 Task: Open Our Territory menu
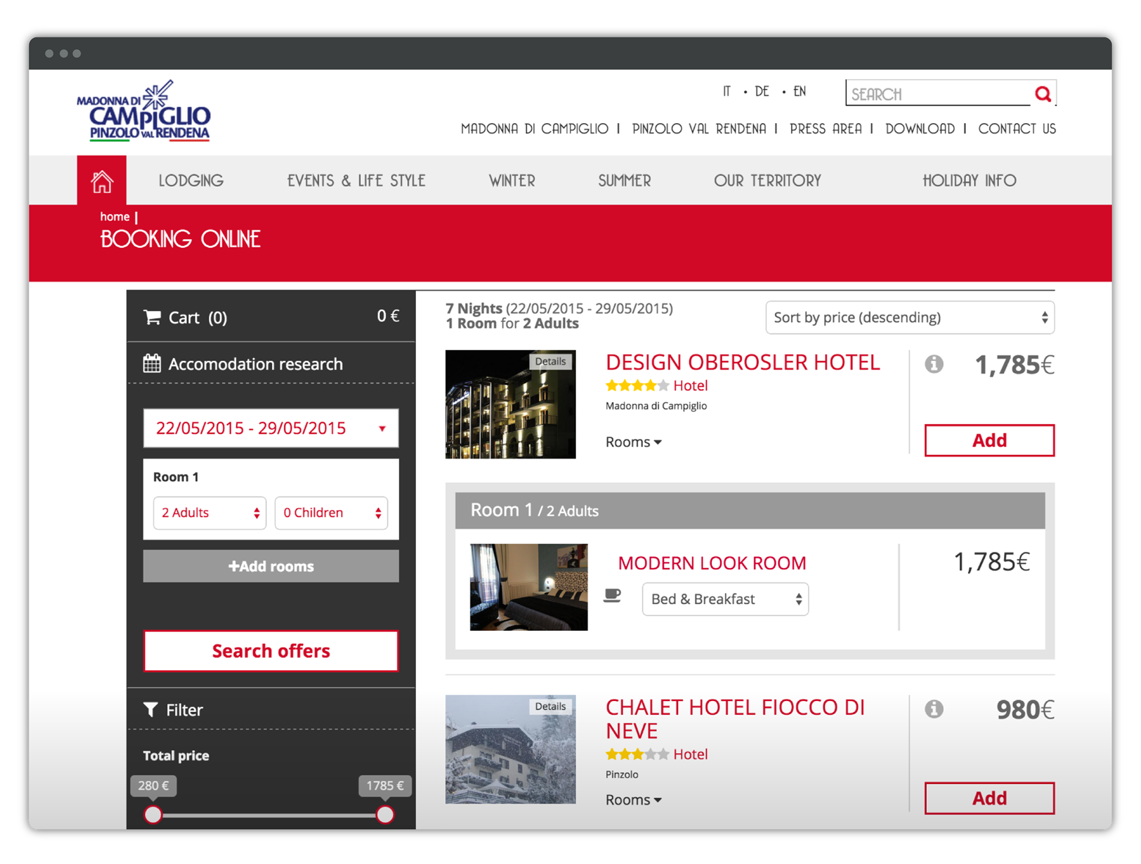(x=767, y=181)
